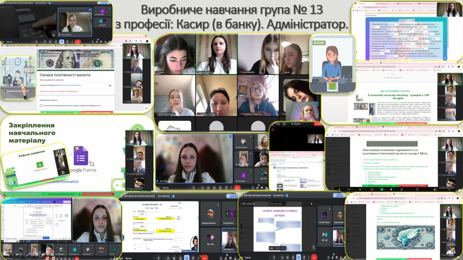Check the email address checkbox in the form
Viewport: 463px width, 260px height.
pos(41,106)
